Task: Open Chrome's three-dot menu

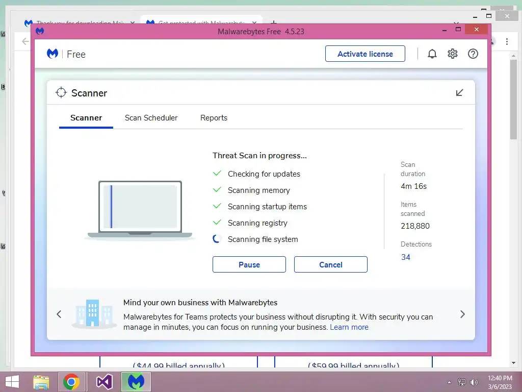Action: coord(507,41)
